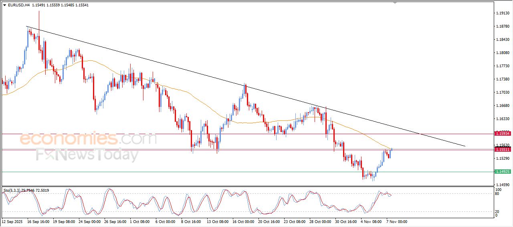Click the FxNewsToday watermark text
This screenshot has width=513, height=227.
coord(87,154)
